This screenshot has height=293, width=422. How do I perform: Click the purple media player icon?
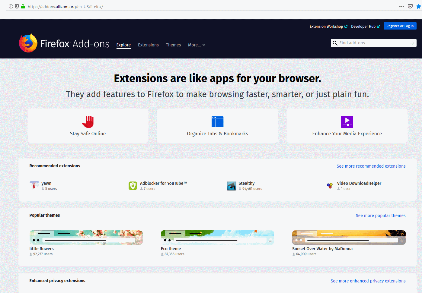(x=347, y=122)
